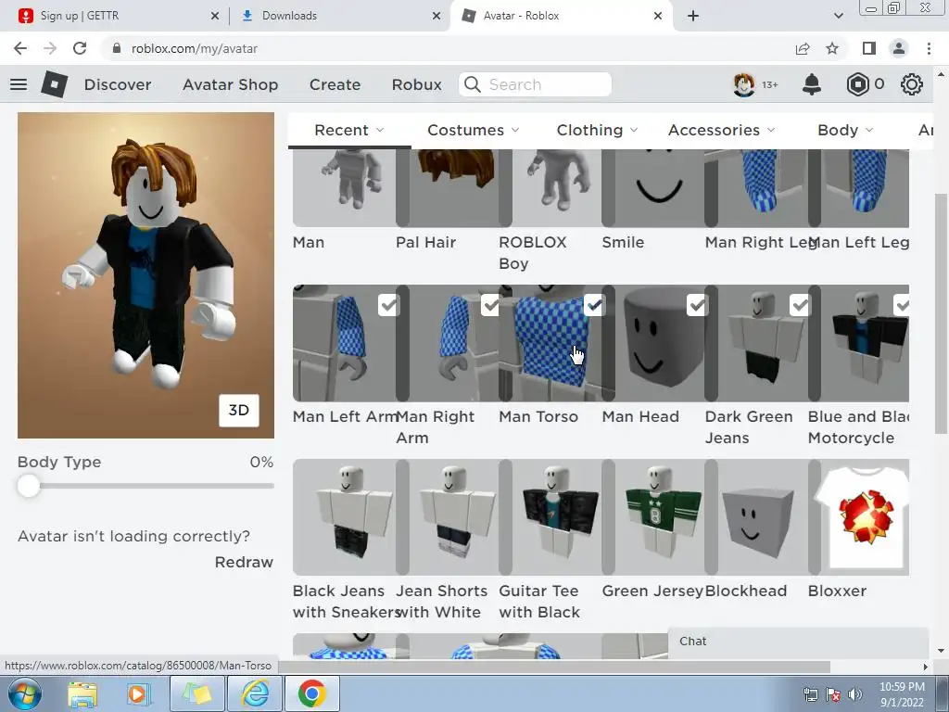Open the Bloxxer item link
This screenshot has width=949, height=712.
837,591
